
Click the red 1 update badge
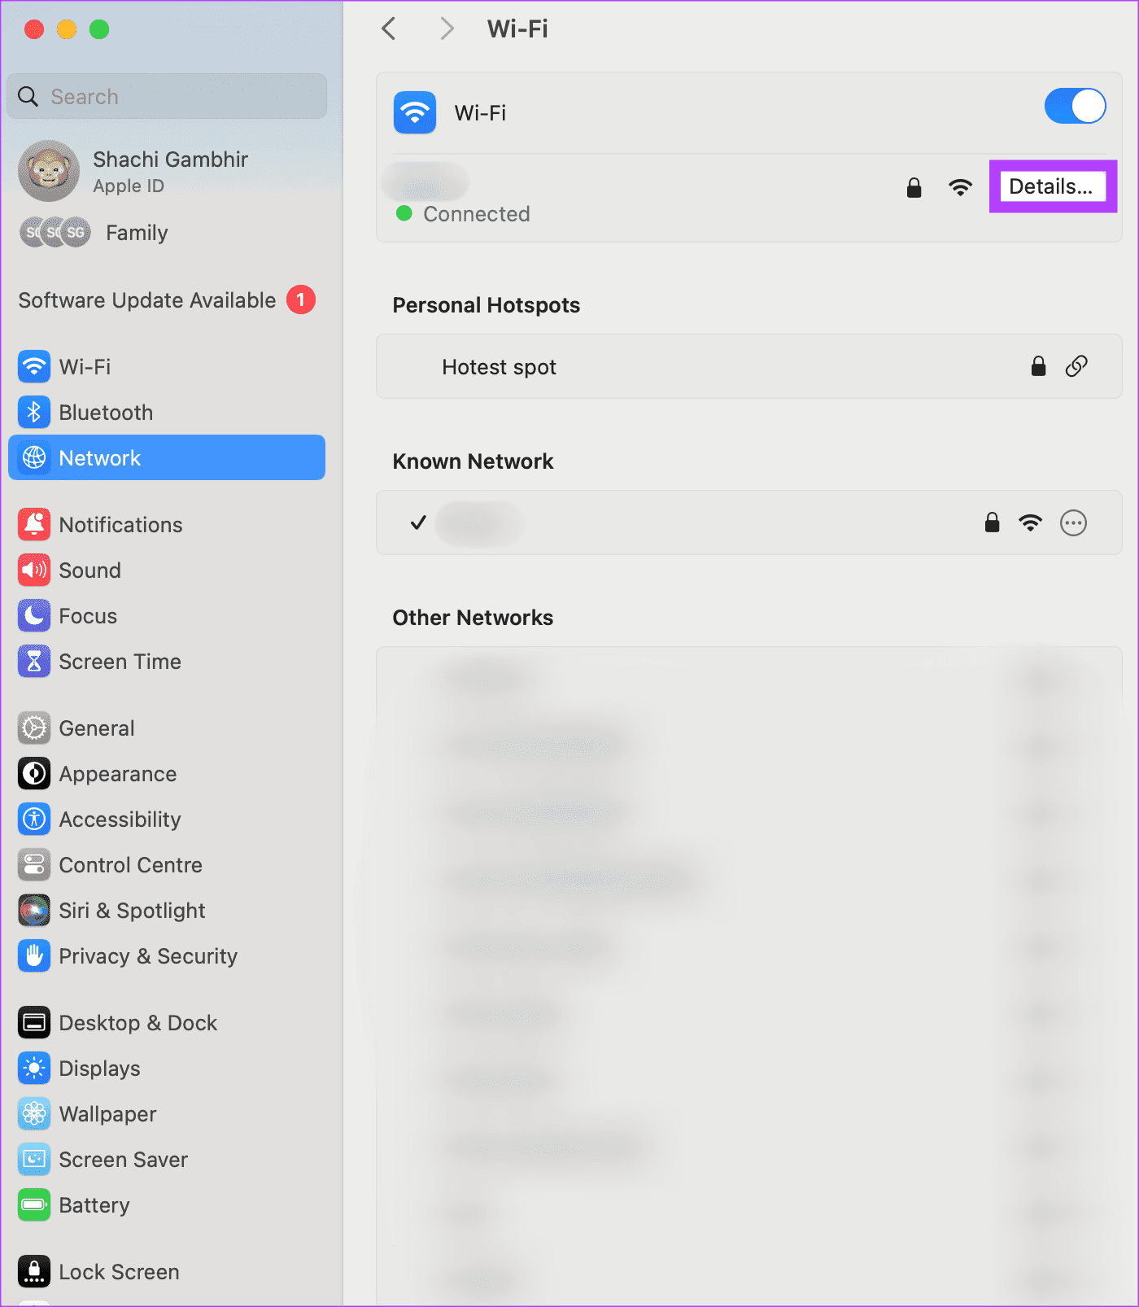click(x=301, y=300)
